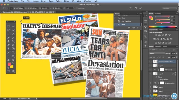Open the Filter menu
Image resolution: width=179 pixels, height=100 pixels.
[x=67, y=1]
